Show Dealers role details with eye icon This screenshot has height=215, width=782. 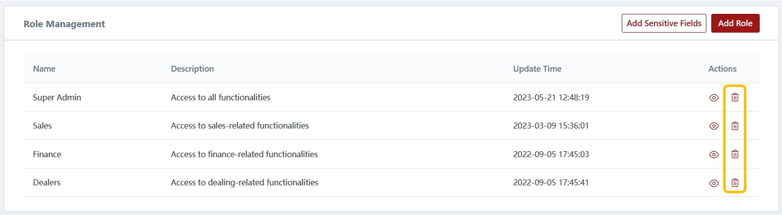point(714,183)
